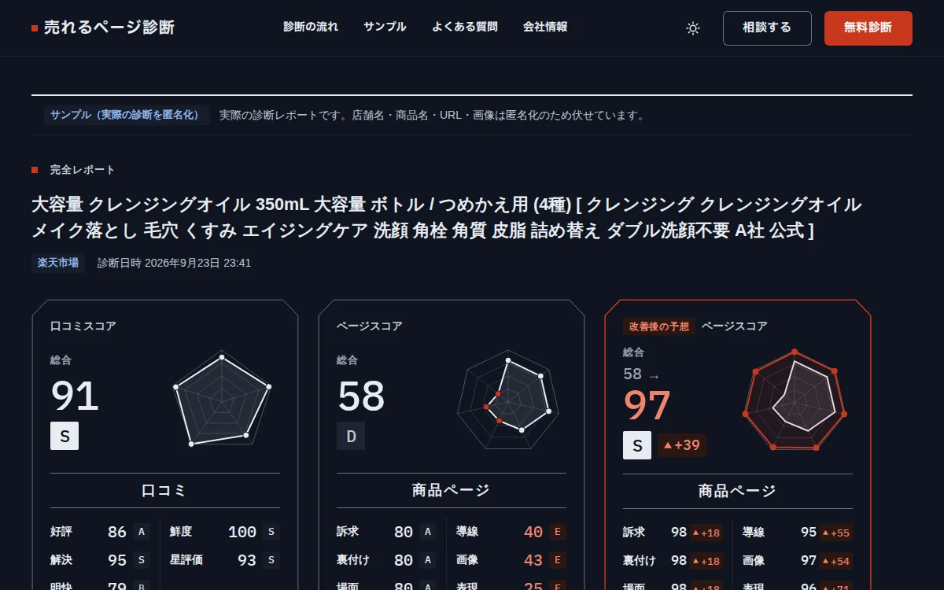Viewport: 944px width, 590px height.
Task: Click the D grade badge under 58
Action: pos(351,436)
